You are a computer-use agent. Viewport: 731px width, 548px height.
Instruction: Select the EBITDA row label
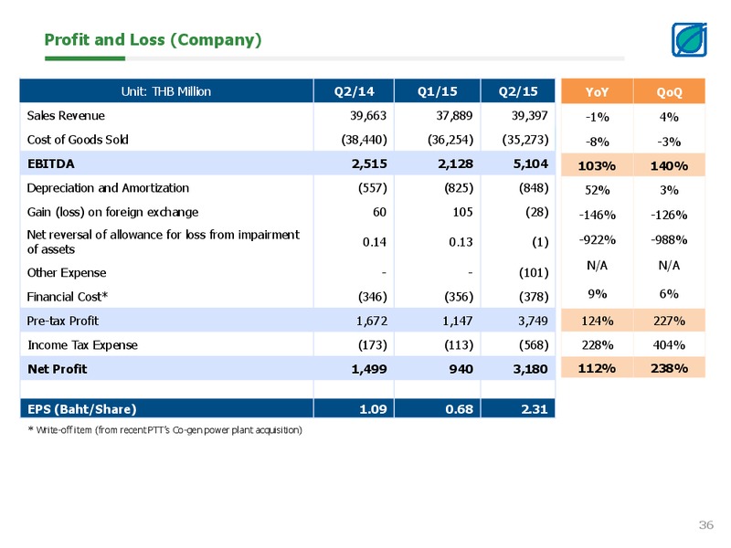51,164
